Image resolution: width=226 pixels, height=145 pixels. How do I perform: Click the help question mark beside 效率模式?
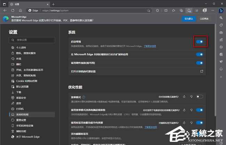pos(84,97)
